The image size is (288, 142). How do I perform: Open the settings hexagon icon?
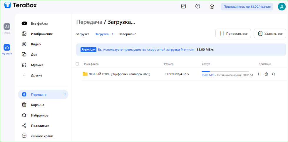(212, 7)
